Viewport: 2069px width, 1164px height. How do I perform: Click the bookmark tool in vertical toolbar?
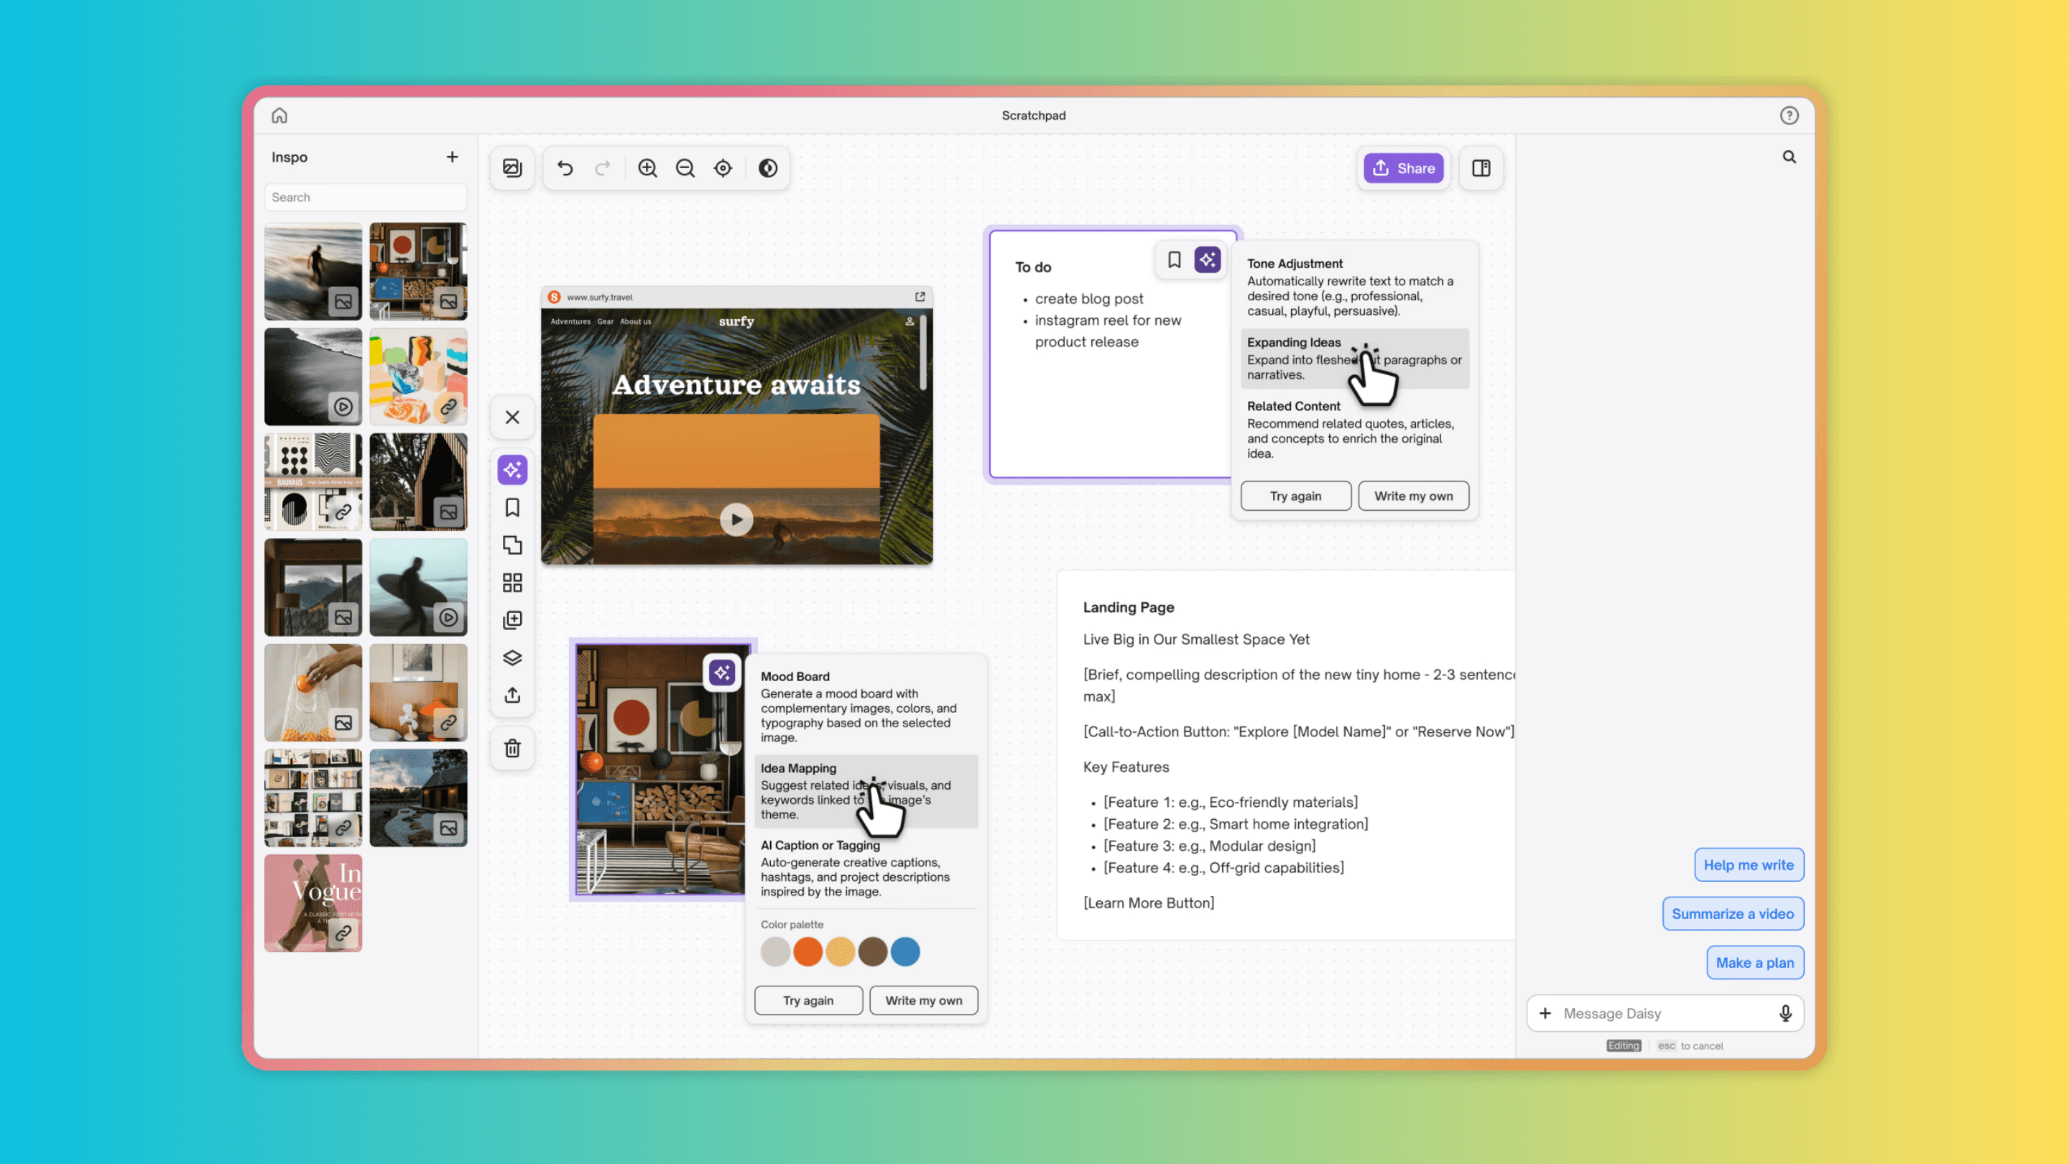coord(512,508)
